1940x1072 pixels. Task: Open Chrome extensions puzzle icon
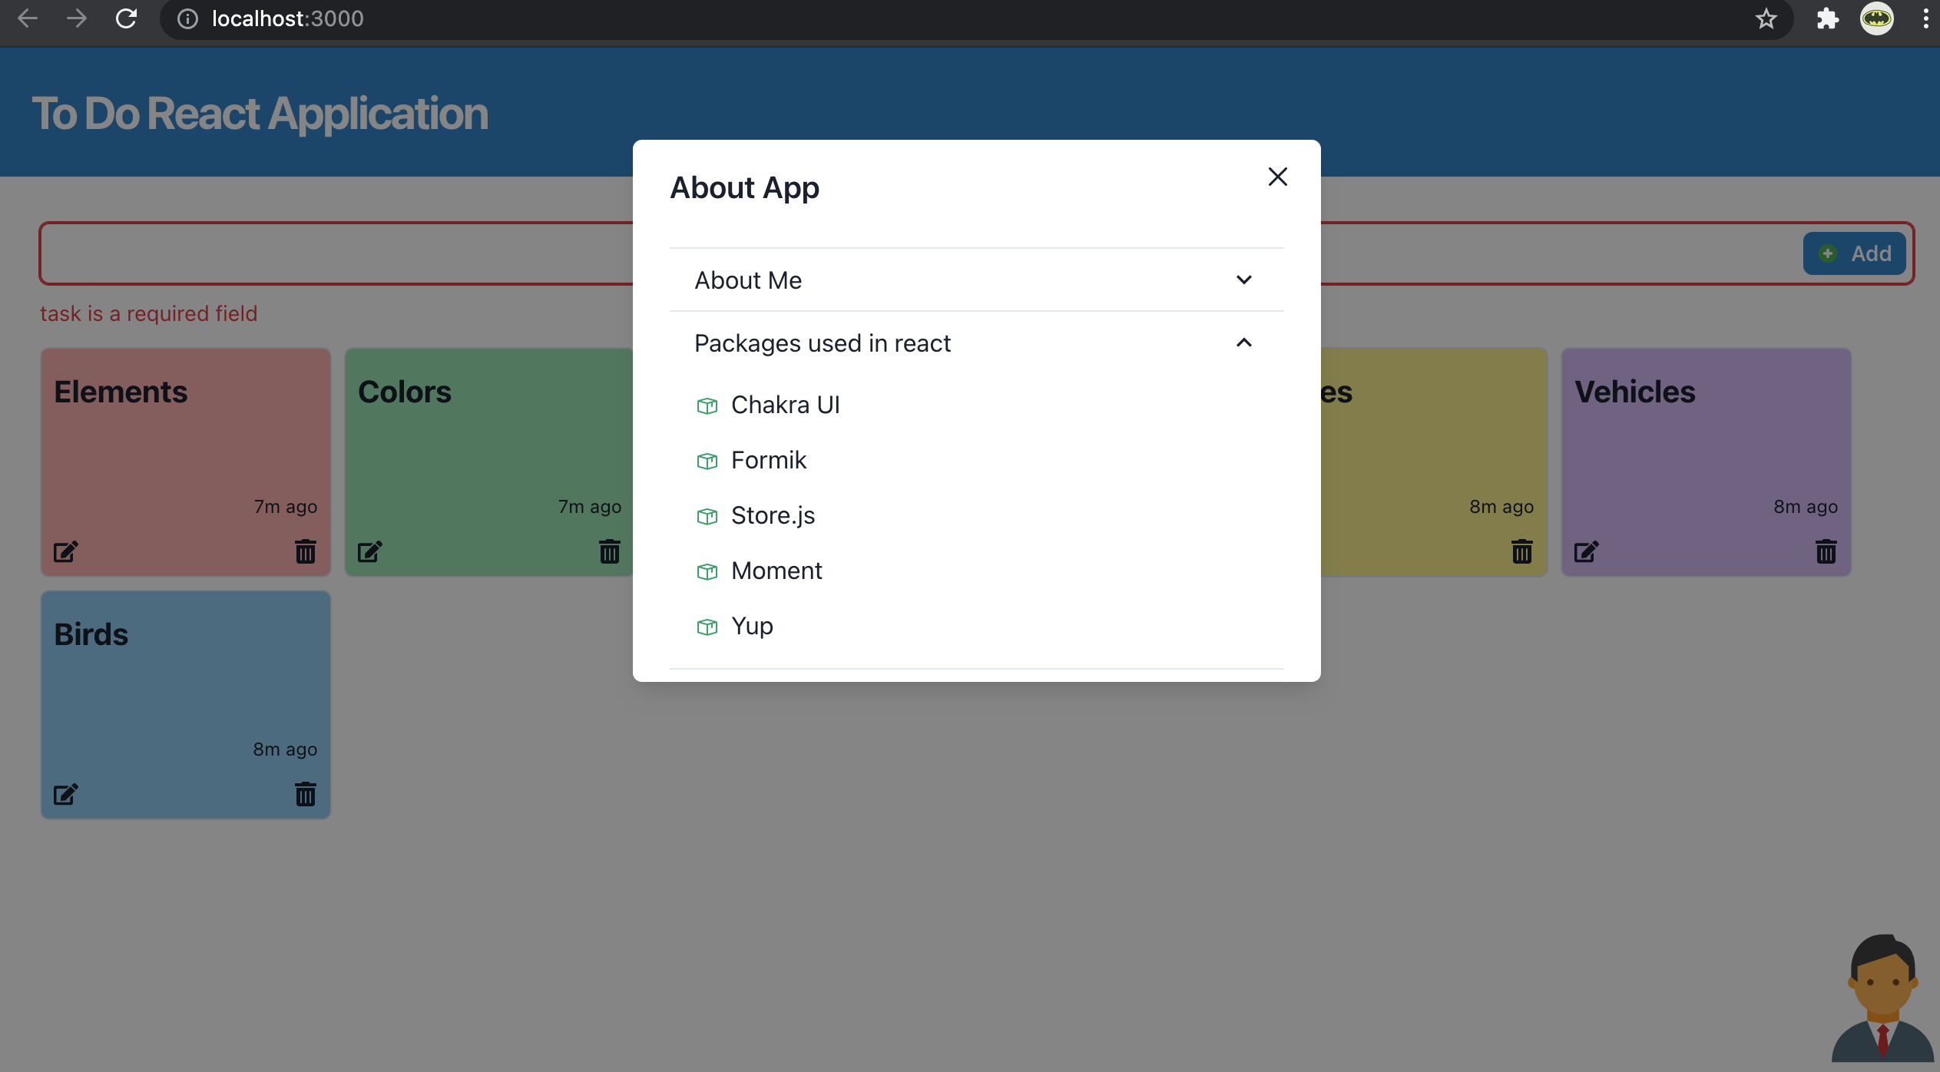(x=1827, y=18)
